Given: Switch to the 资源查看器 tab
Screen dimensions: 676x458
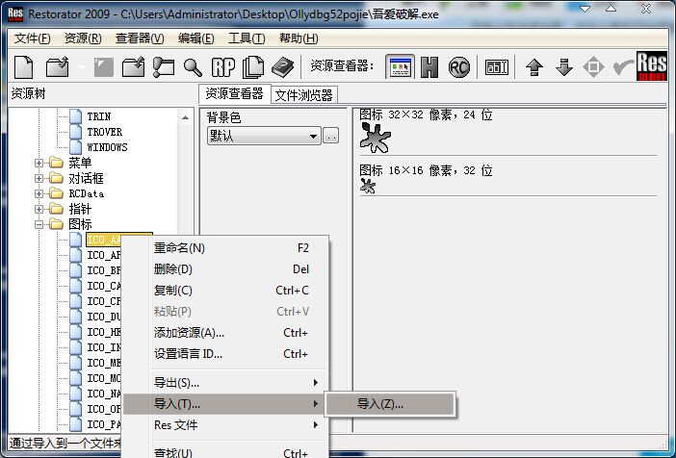Looking at the screenshot, I should [x=234, y=94].
